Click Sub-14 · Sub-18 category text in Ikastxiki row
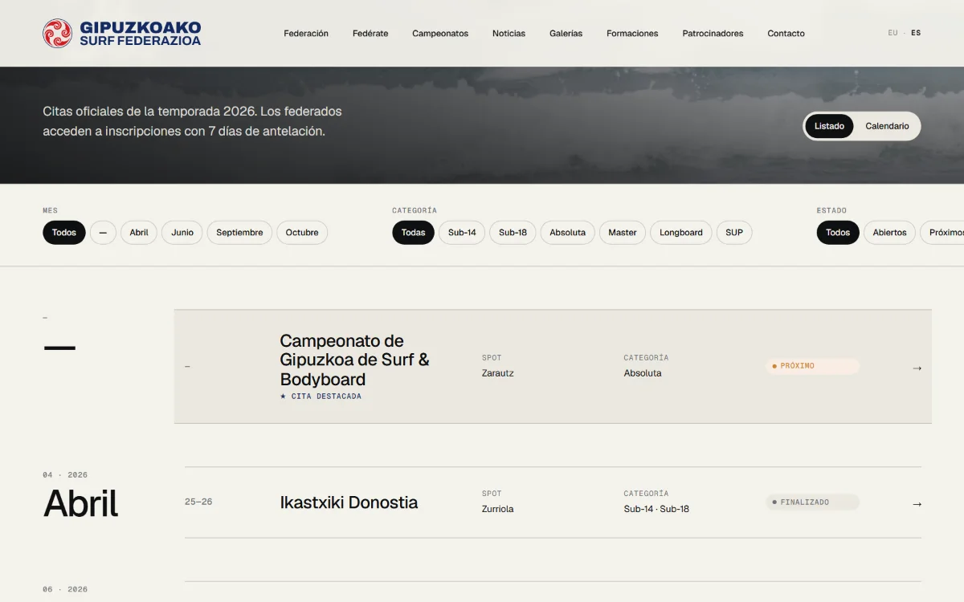 pyautogui.click(x=656, y=509)
